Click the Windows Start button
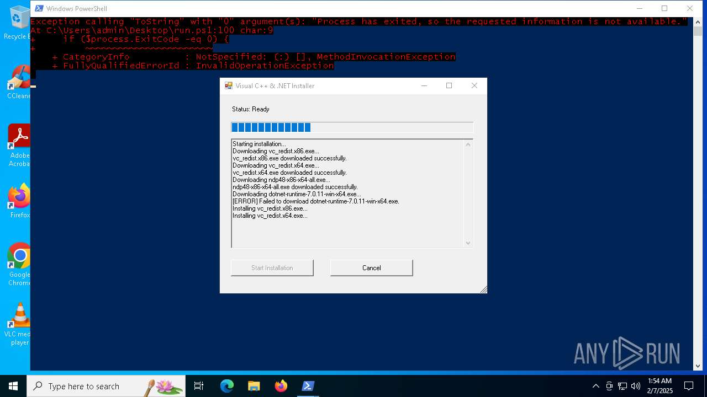 point(13,386)
